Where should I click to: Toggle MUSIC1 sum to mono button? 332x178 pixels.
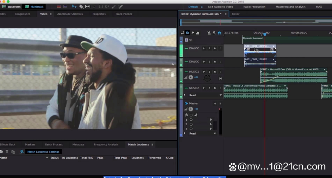coord(221,78)
